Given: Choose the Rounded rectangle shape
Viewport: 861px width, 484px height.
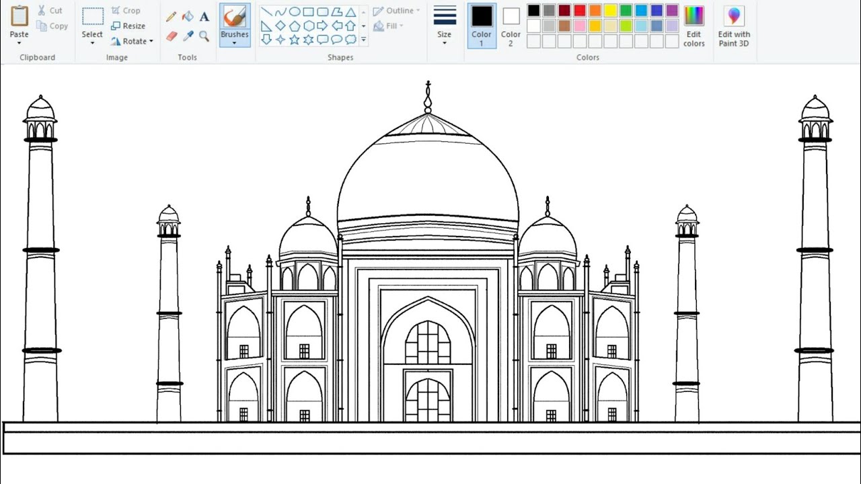Looking at the screenshot, I should tap(322, 11).
